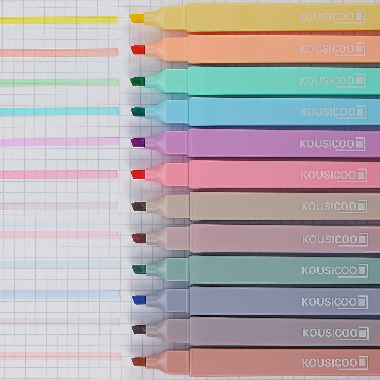Image resolution: width=380 pixels, height=380 pixels.
Task: Click the blue tip of the slate-blue pen
Action: pos(139,300)
